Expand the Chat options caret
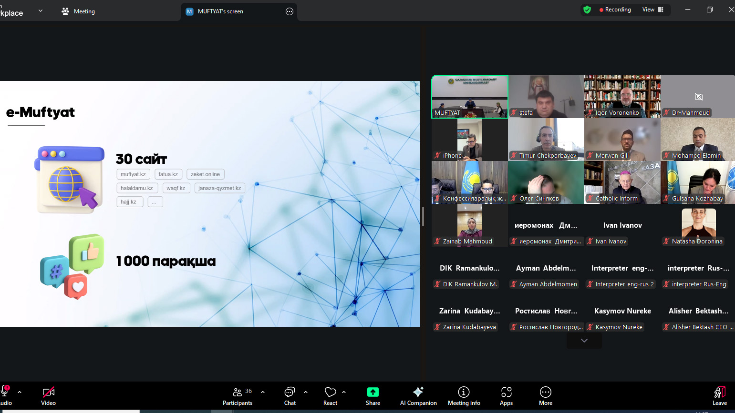The image size is (735, 413). coord(306,392)
